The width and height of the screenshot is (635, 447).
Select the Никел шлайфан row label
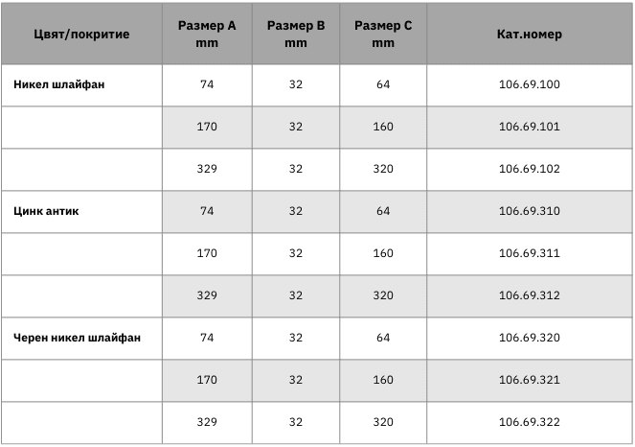coord(59,84)
